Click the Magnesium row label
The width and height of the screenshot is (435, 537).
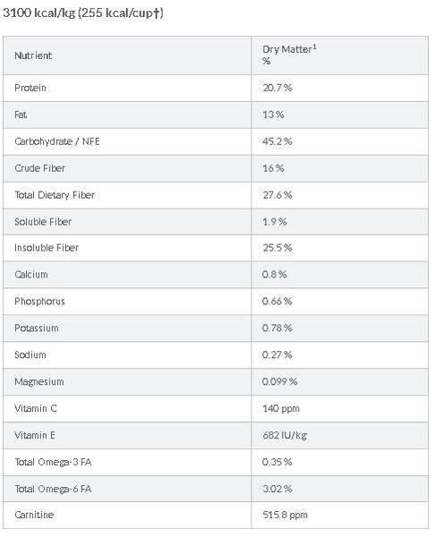pyautogui.click(x=39, y=381)
